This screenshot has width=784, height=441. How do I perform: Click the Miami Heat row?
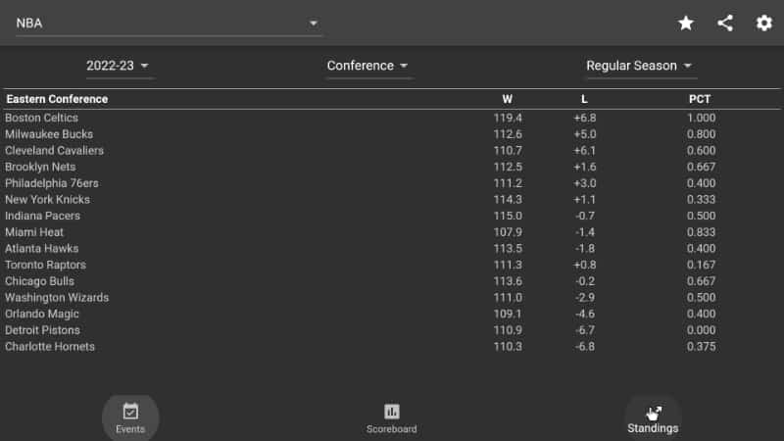point(392,232)
